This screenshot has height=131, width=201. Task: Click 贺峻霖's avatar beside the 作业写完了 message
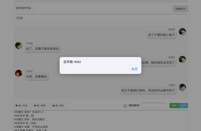point(182,59)
